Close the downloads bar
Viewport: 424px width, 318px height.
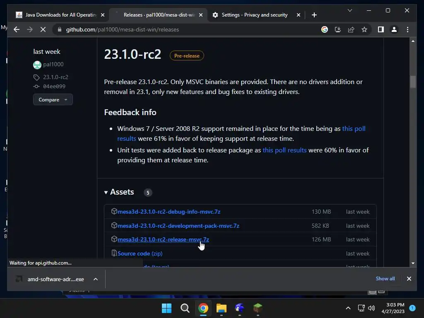(409, 279)
